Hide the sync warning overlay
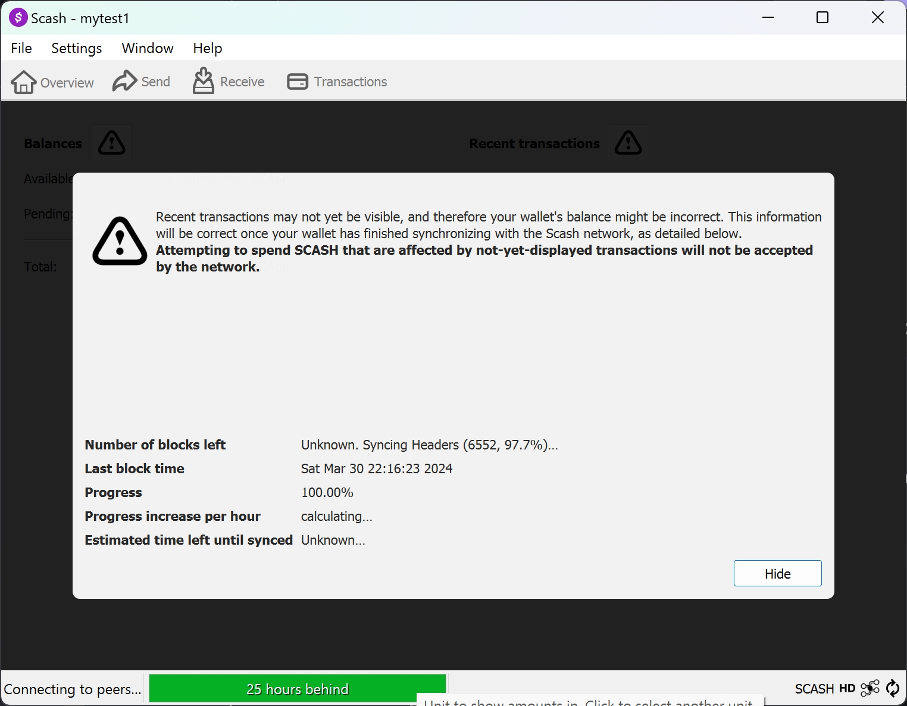The width and height of the screenshot is (907, 706). (x=777, y=573)
